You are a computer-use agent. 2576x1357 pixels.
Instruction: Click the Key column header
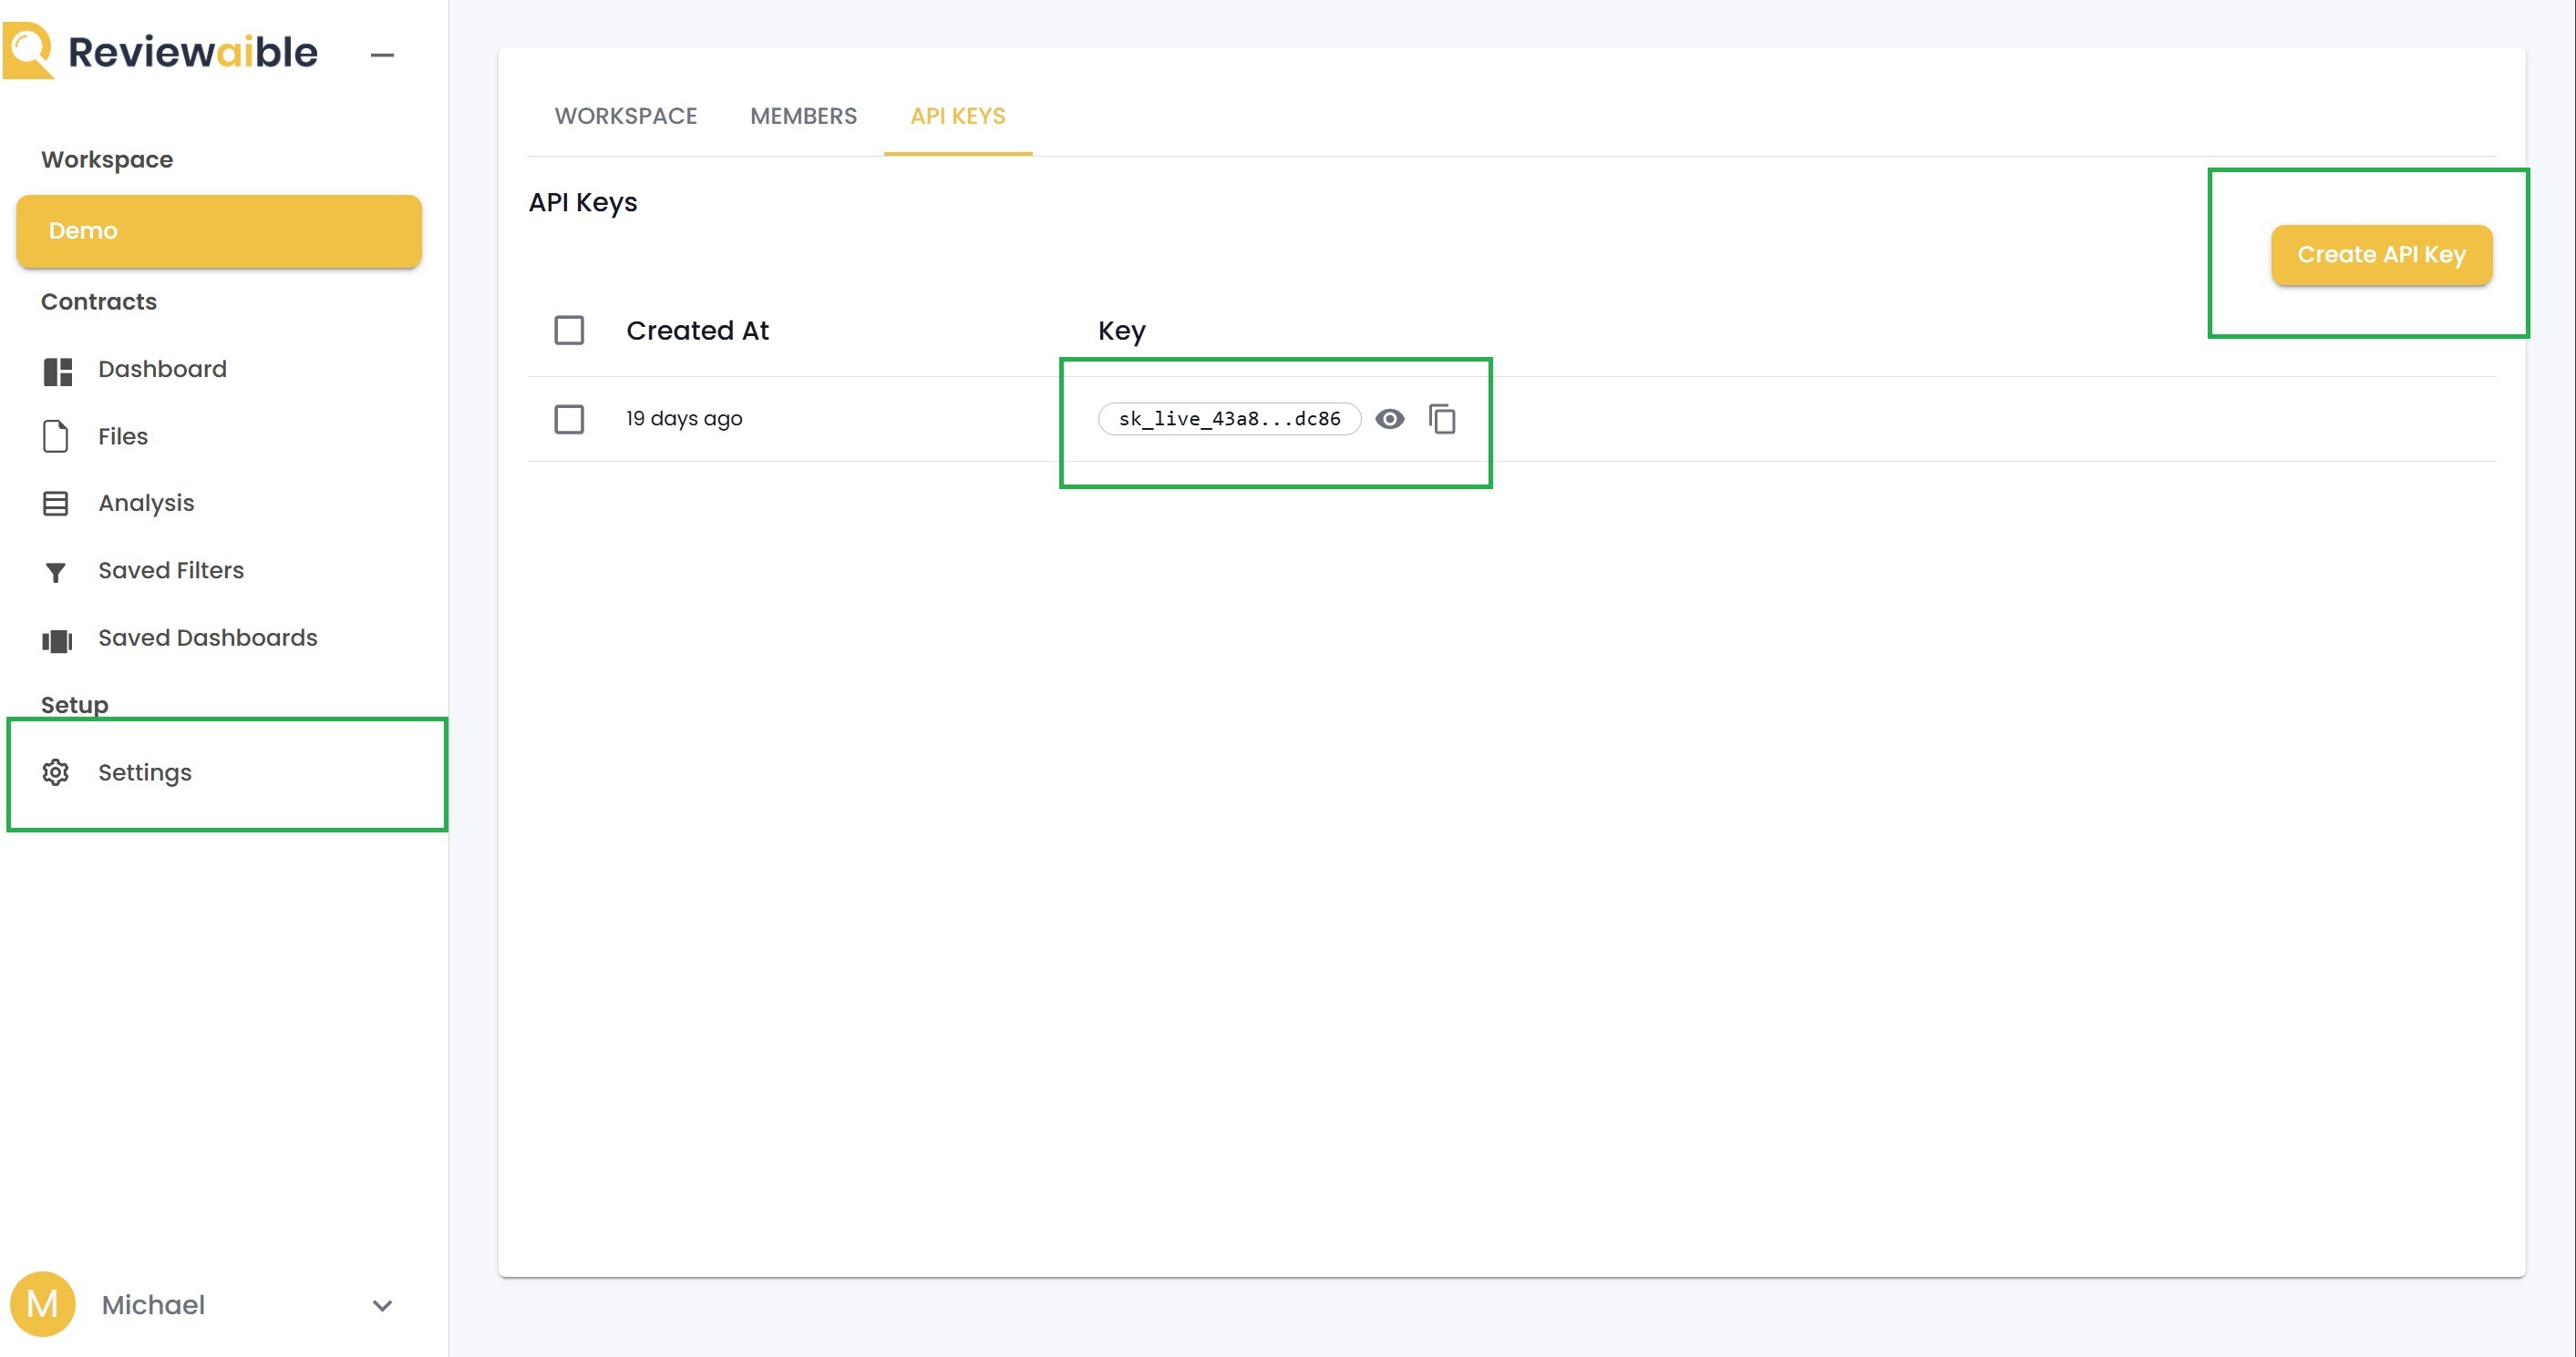coord(1122,331)
